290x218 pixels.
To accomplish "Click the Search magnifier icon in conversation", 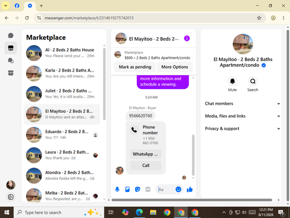I will click(x=253, y=81).
